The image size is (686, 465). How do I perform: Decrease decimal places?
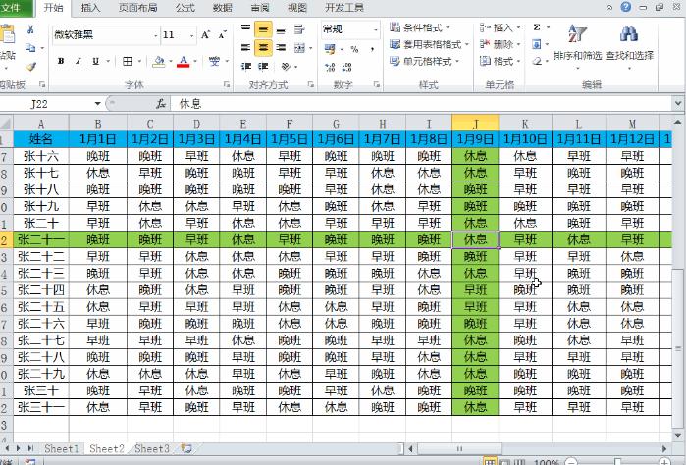[347, 67]
